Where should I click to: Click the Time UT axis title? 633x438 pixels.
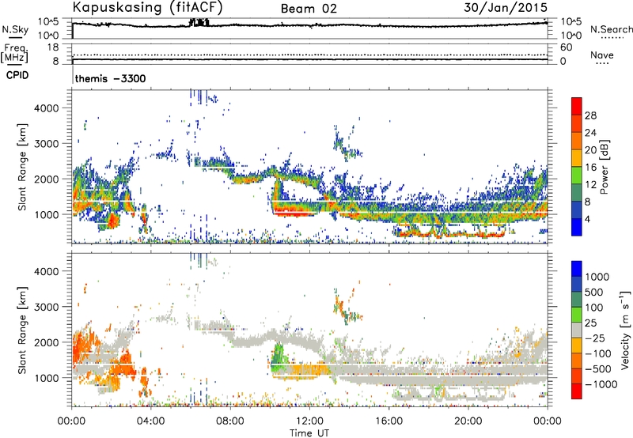(309, 432)
